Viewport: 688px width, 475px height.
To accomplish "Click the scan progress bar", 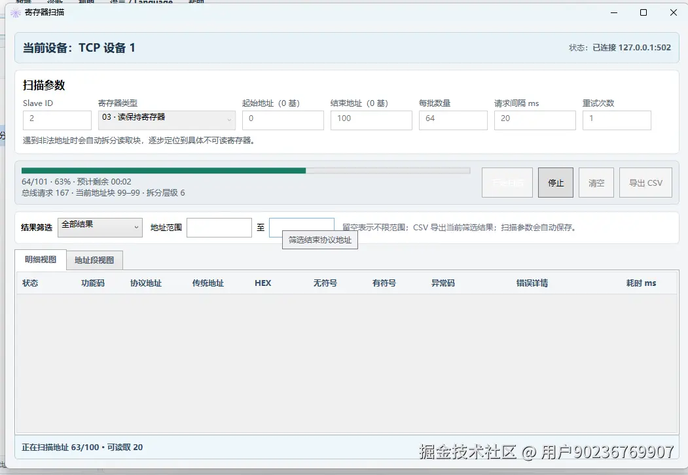I will (x=245, y=171).
